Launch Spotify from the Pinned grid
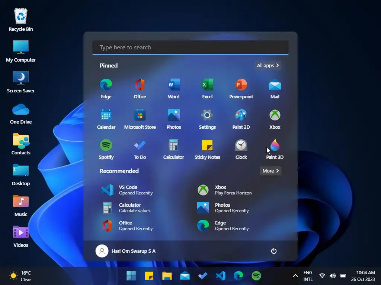The width and height of the screenshot is (381, 285). [106, 149]
